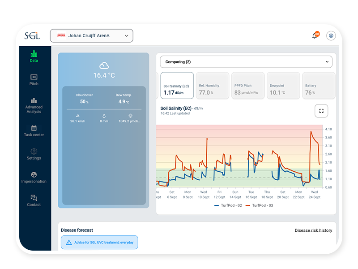The image size is (358, 269).
Task: Open the Data section bar-chart icon
Action: (34, 54)
